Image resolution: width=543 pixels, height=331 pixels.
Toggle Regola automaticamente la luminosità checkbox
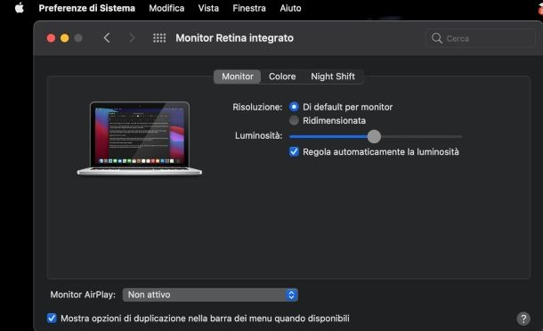(x=294, y=151)
